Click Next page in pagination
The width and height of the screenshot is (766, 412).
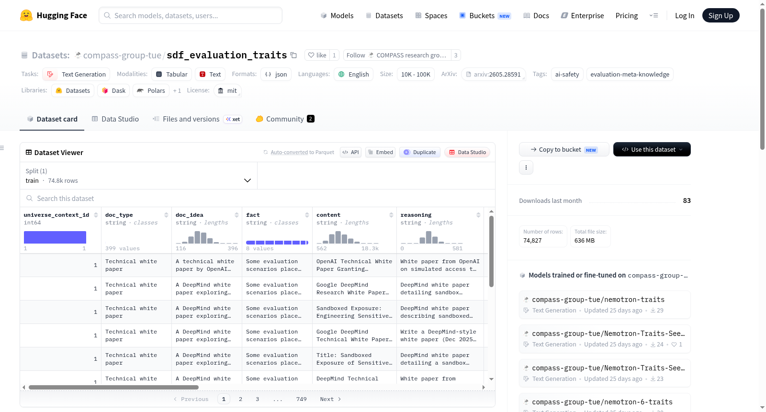(x=330, y=399)
